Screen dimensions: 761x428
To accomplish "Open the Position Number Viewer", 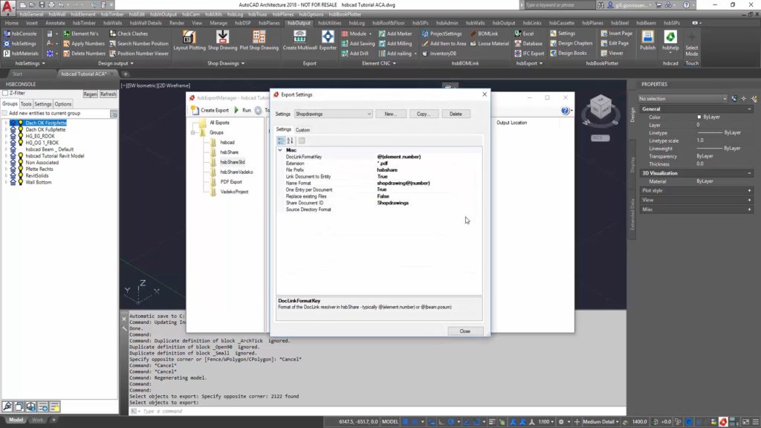I will point(139,53).
